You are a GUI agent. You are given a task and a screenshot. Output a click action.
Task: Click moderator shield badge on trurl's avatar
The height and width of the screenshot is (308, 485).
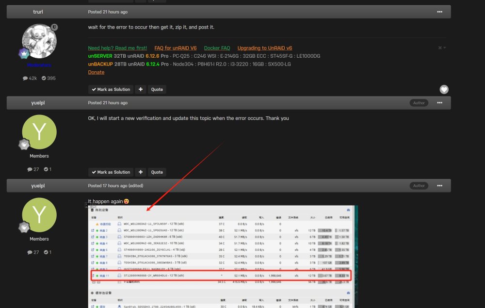(x=54, y=27)
